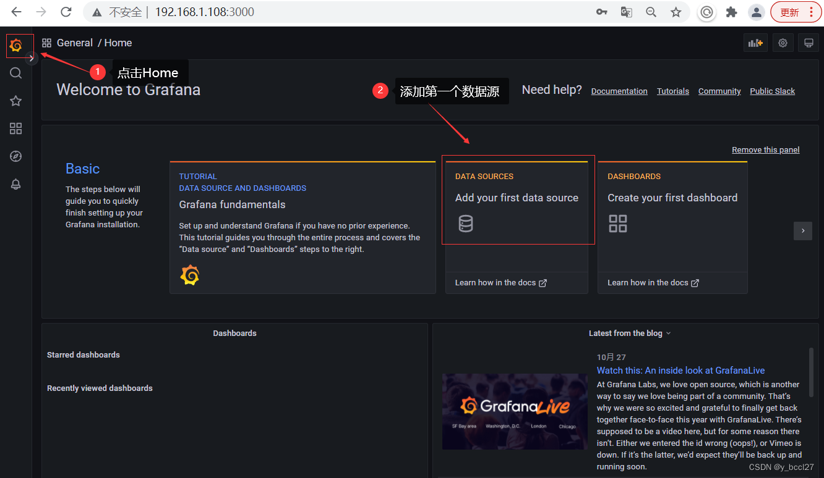Click the Recently viewed dashboards heading
Screen dimensions: 824x478
(x=100, y=388)
